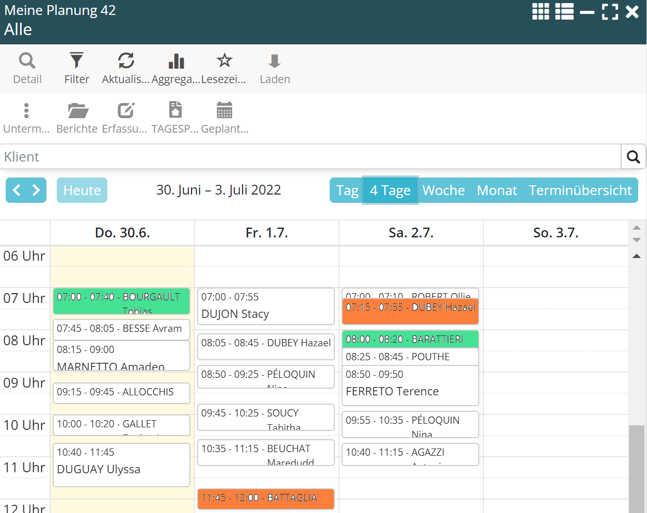This screenshot has width=647, height=513.
Task: Refresh the planning with the Aktualisieren icon
Action: 126,61
